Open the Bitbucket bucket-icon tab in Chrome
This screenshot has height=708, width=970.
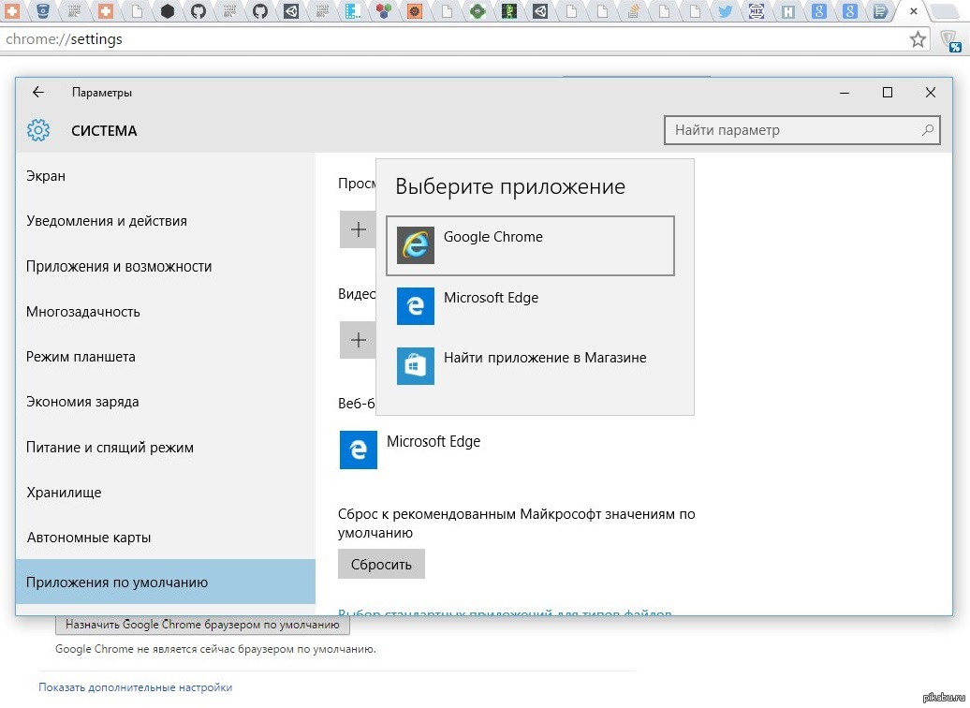coord(43,10)
